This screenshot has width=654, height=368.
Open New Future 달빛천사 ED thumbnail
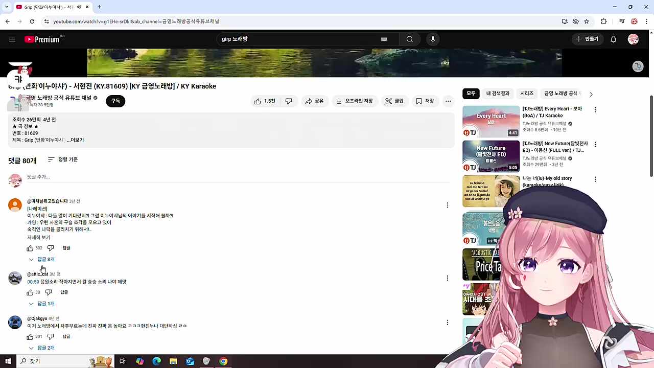(491, 156)
